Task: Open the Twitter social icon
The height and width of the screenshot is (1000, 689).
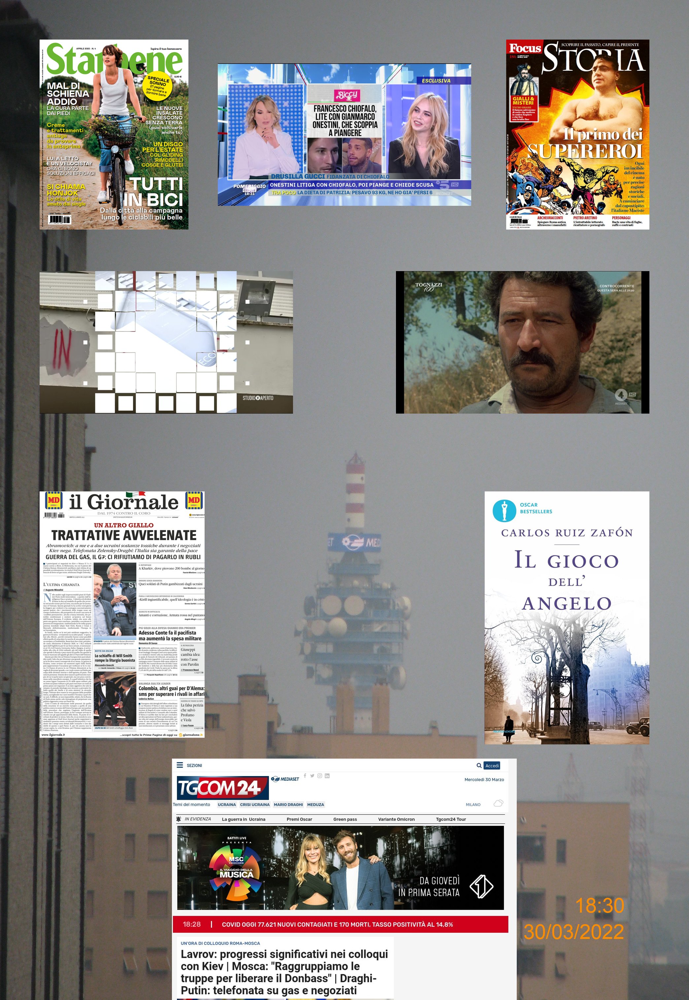Action: pyautogui.click(x=312, y=776)
